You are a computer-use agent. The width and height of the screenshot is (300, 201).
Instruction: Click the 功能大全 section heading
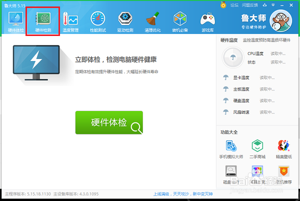229,132
